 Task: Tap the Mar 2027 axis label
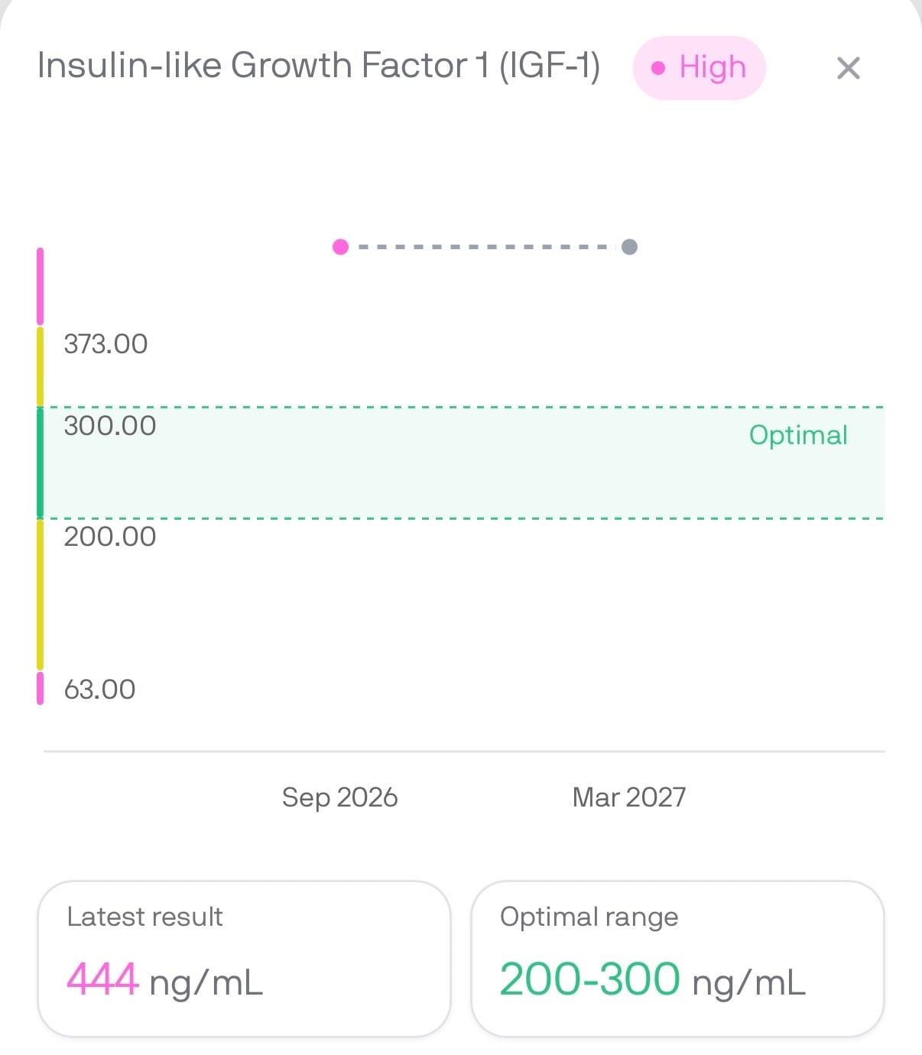click(628, 797)
